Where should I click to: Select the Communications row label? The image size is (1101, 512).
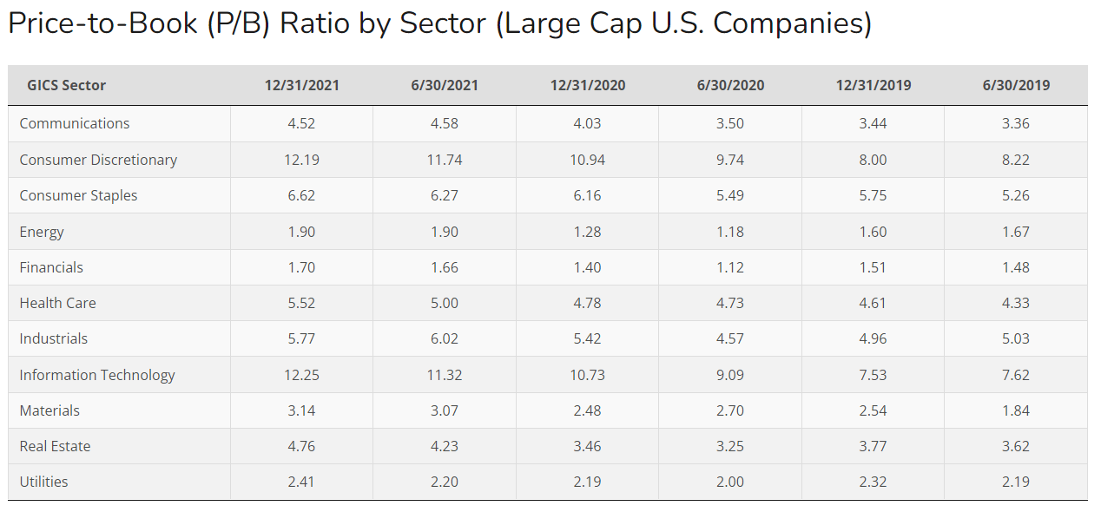(75, 123)
